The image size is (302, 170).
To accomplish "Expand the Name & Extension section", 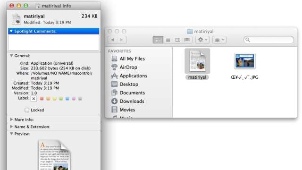I will coord(11,127).
